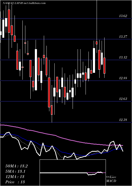Click the Price : 13 legend value
This screenshot has height=186, width=132.
point(15,182)
